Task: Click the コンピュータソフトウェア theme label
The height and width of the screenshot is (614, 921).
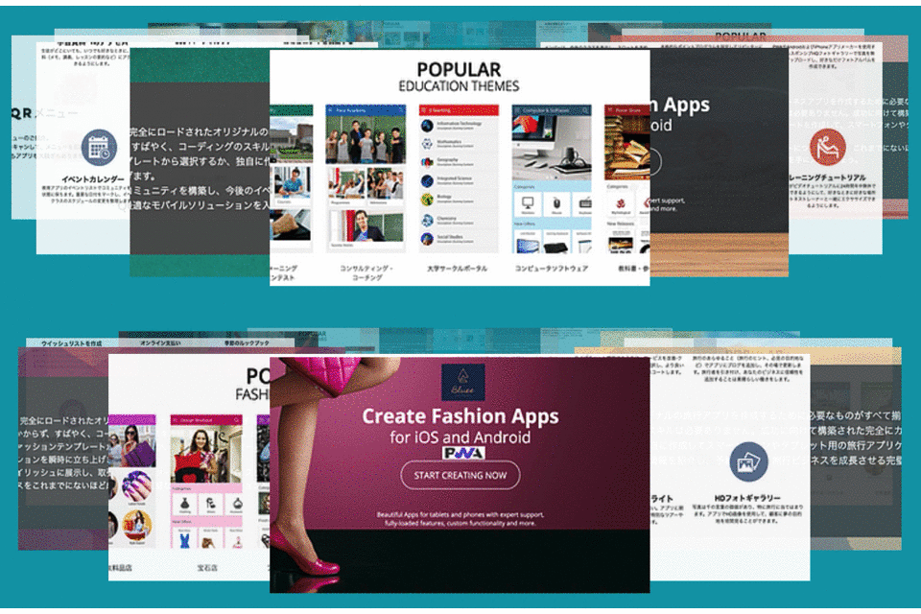Action: pos(552,270)
